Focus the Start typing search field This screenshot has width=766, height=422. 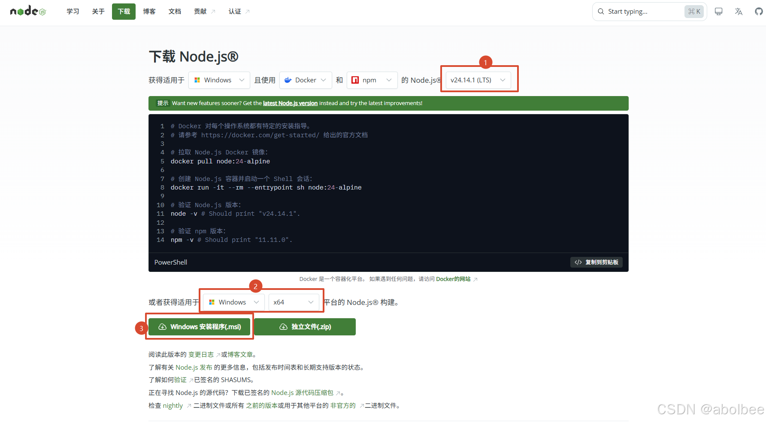(x=650, y=12)
